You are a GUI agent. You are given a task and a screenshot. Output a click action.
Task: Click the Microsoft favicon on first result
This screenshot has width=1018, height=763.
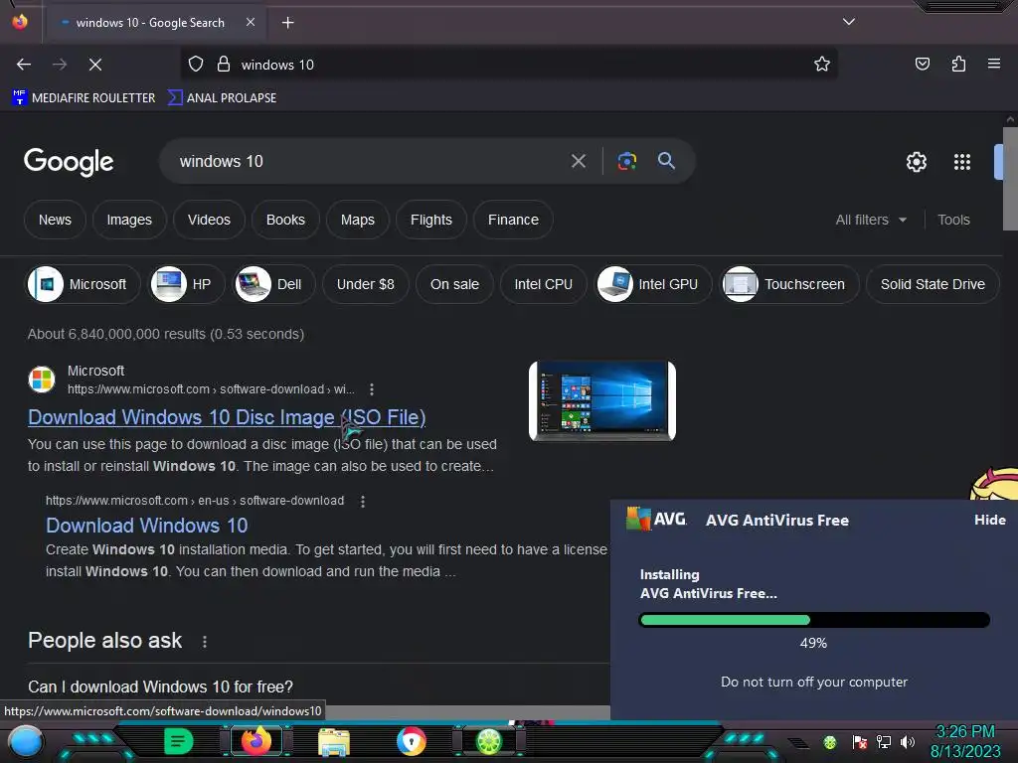[x=42, y=380]
